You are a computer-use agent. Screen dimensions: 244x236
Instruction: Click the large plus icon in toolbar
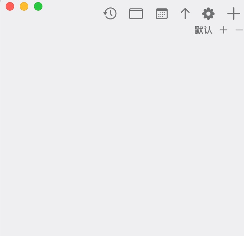coord(233,13)
